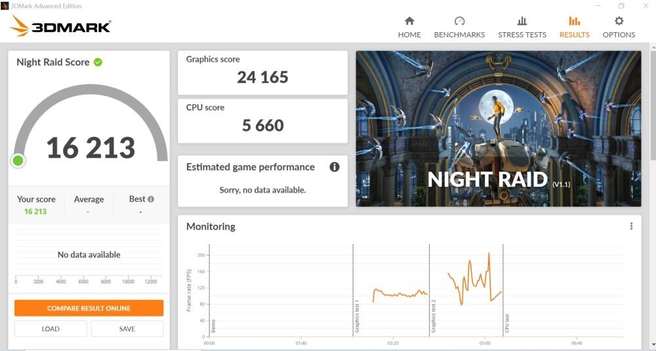The image size is (656, 351).
Task: Click the Graphics score value 24 165
Action: pos(262,77)
